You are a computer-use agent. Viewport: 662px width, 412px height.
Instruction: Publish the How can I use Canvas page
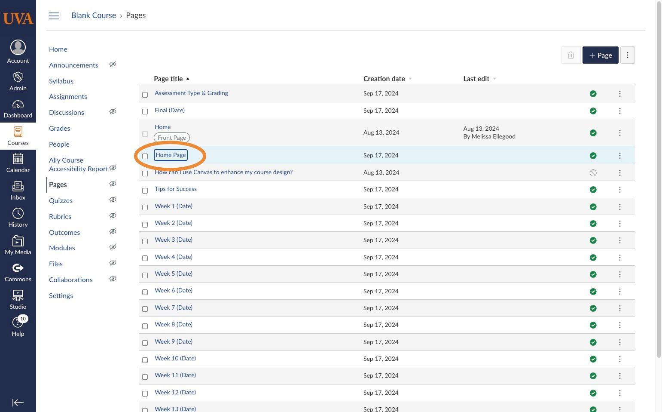[x=593, y=173]
